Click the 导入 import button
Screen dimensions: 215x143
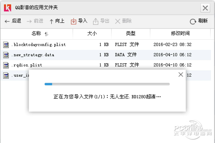[79, 21]
